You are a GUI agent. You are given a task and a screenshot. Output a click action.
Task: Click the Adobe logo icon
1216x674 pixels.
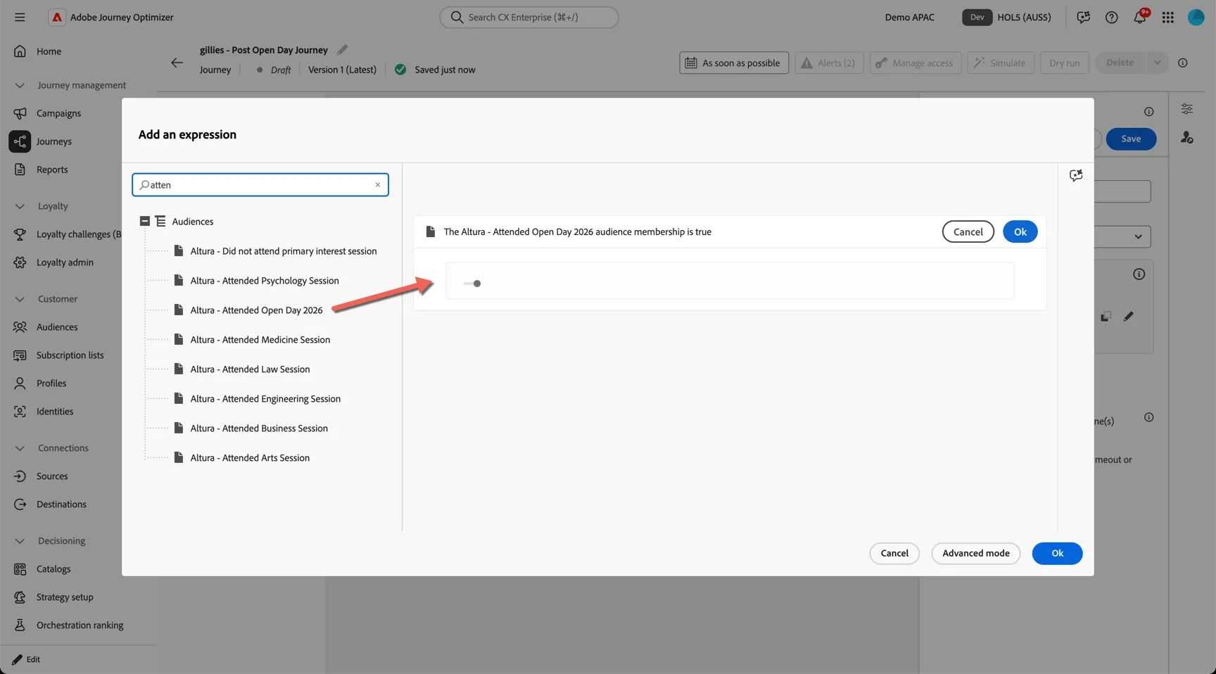(57, 17)
